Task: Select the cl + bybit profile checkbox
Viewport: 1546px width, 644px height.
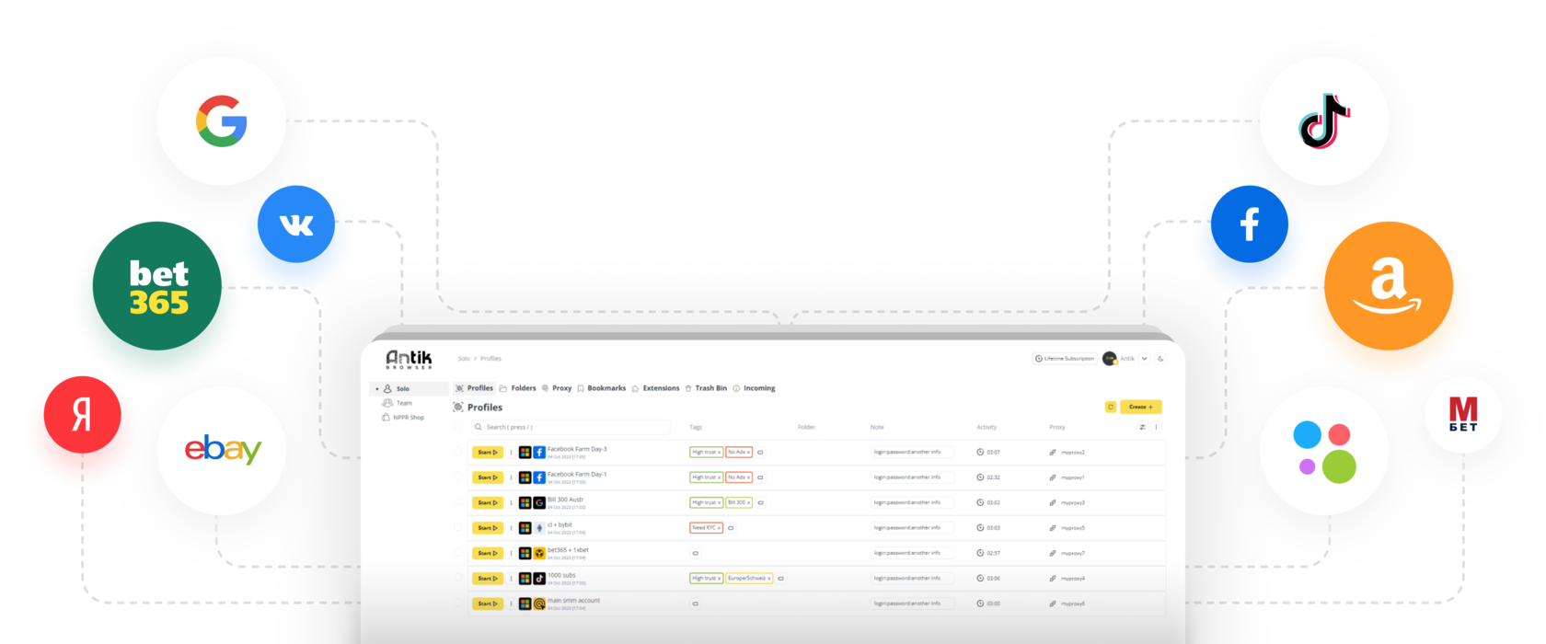Action: (x=458, y=528)
